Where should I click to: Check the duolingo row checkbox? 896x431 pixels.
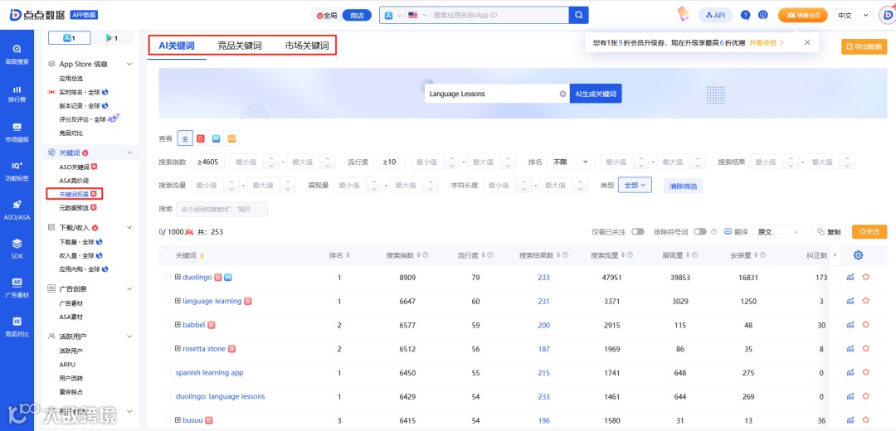[168, 277]
